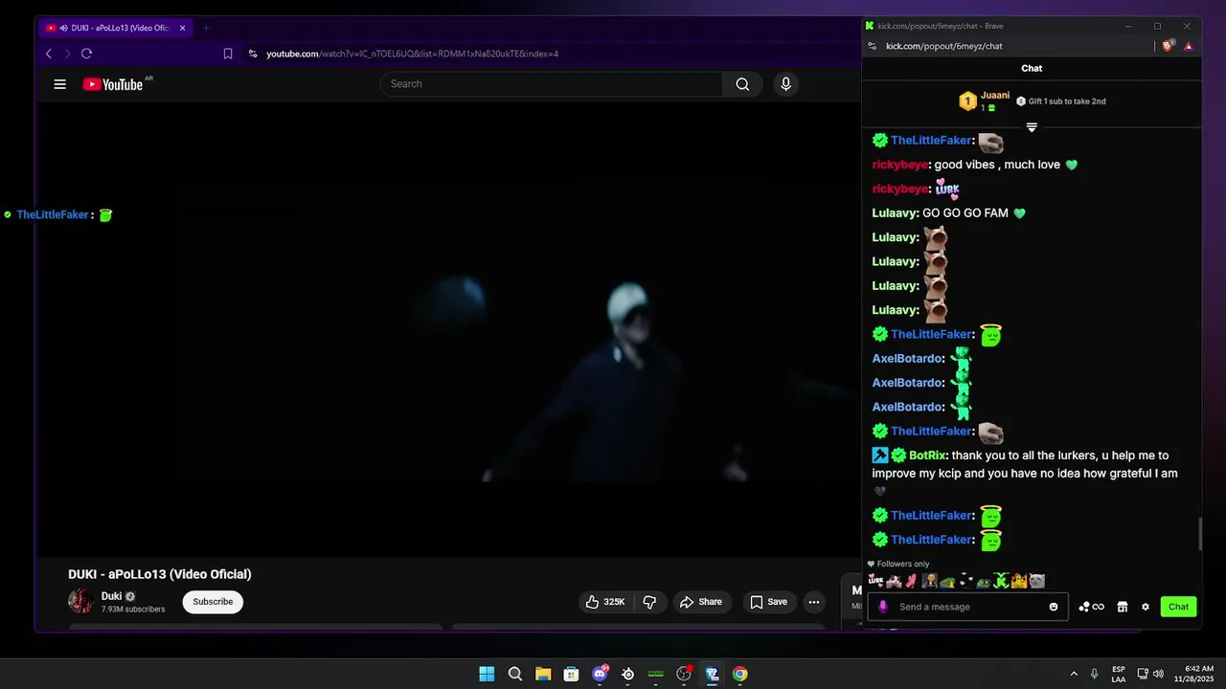Click the microphone icon in chat input

(x=883, y=607)
